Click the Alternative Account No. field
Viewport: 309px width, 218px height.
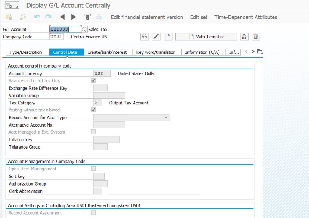109,125
